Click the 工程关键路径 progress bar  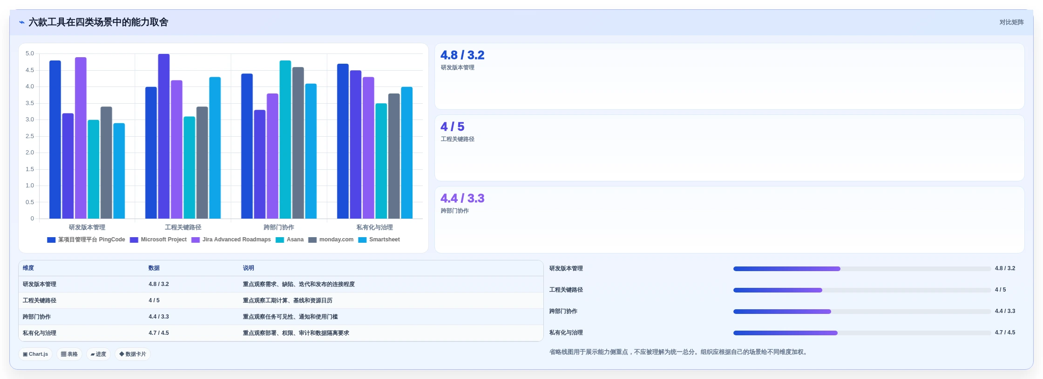pyautogui.click(x=862, y=290)
